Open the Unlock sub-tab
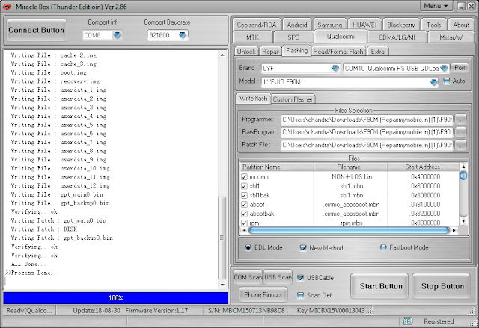479x328 pixels. click(x=246, y=52)
